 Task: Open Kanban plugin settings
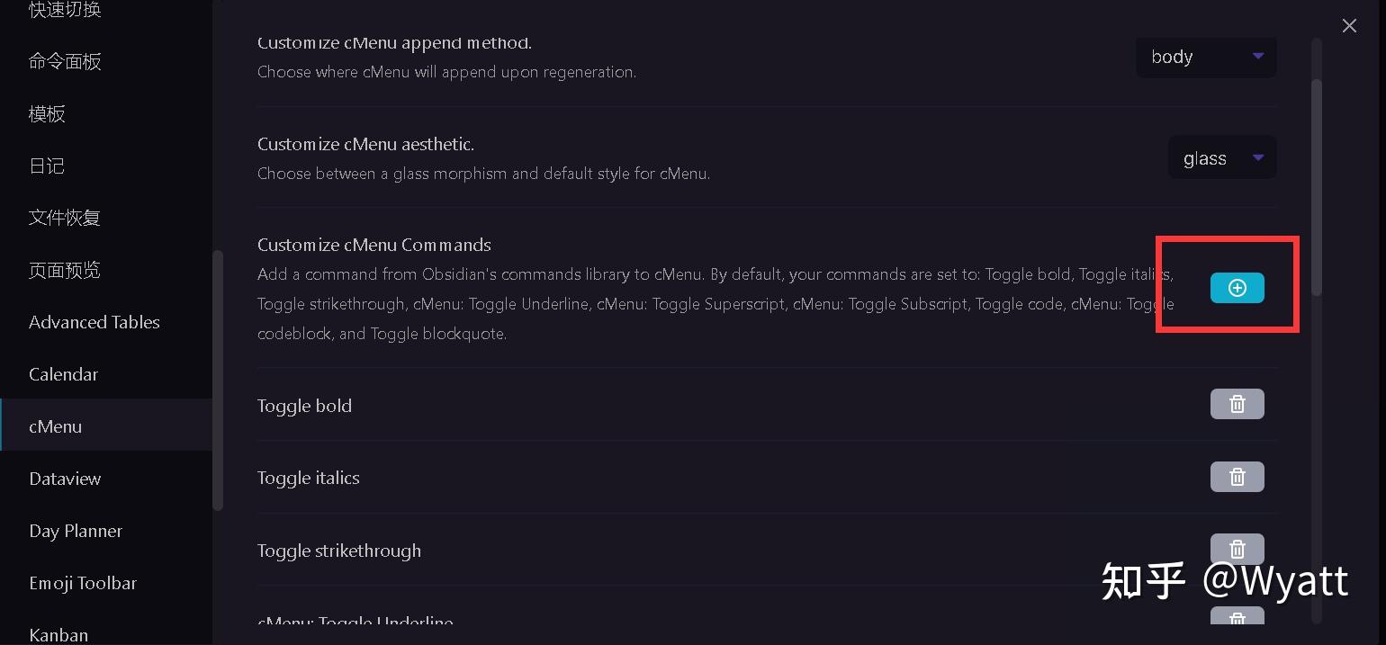pos(58,634)
